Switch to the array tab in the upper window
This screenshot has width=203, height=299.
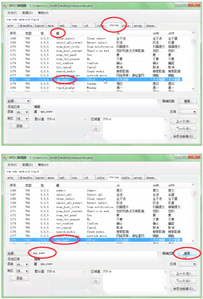pos(138,25)
